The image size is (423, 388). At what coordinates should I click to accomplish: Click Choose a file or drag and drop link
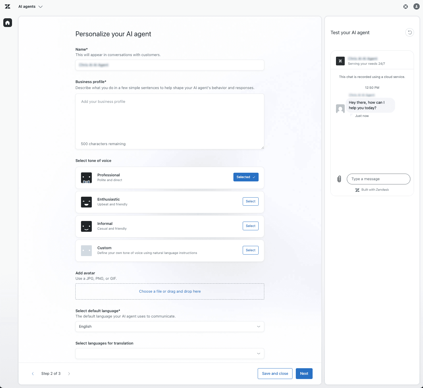(170, 291)
